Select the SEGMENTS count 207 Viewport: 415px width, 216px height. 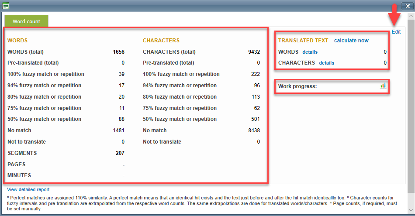click(x=120, y=153)
